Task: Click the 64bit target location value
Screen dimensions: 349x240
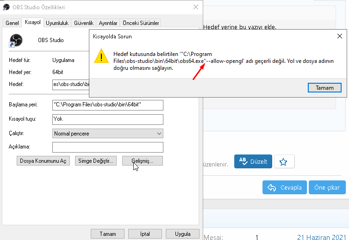Action: coord(58,72)
